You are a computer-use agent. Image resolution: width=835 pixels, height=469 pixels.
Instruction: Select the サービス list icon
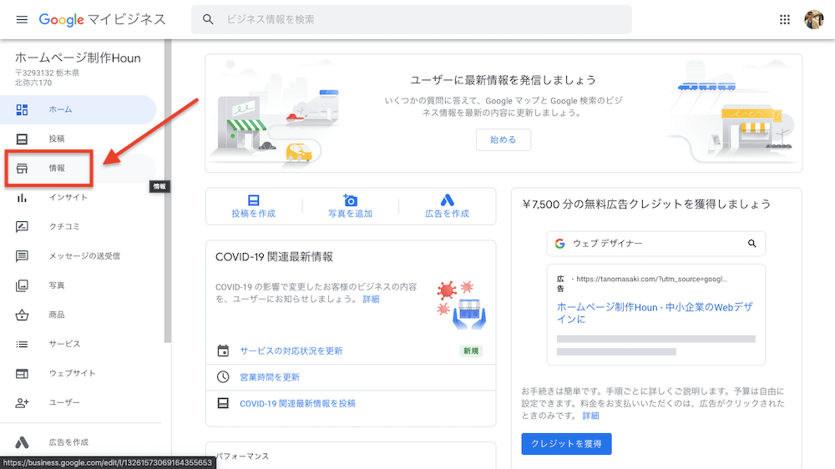click(22, 344)
